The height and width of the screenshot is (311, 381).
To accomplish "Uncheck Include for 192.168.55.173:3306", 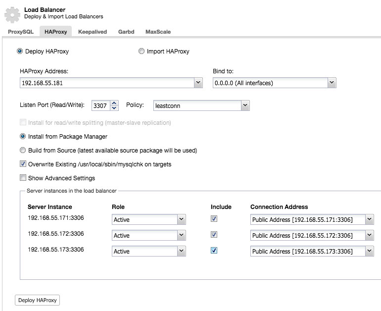I will [214, 250].
